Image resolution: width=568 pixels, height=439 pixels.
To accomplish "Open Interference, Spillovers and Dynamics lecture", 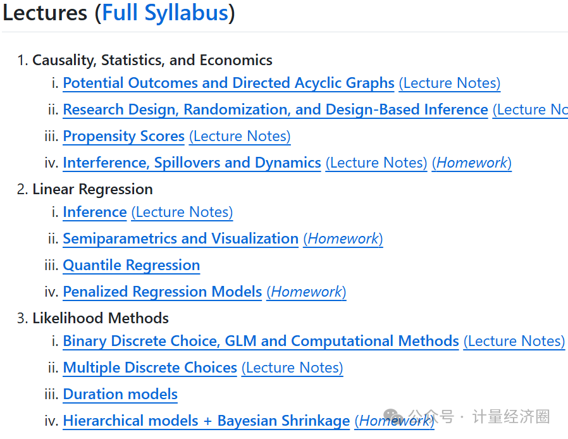I will [192, 163].
